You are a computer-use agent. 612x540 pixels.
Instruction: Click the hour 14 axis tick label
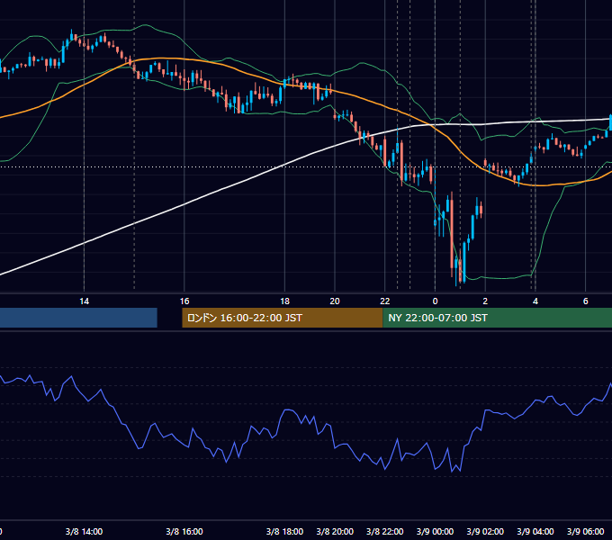(x=84, y=301)
